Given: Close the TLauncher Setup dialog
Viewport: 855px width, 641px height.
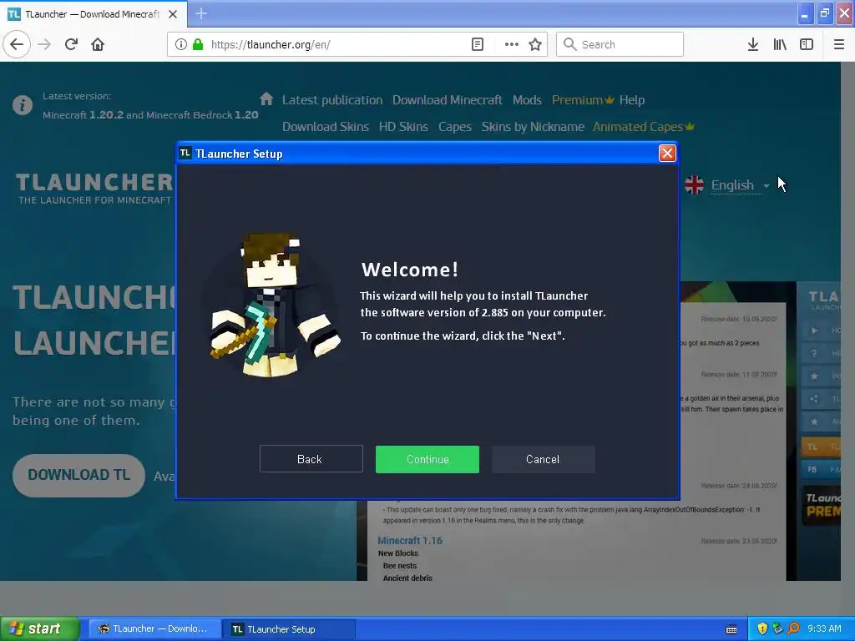Looking at the screenshot, I should click(667, 154).
